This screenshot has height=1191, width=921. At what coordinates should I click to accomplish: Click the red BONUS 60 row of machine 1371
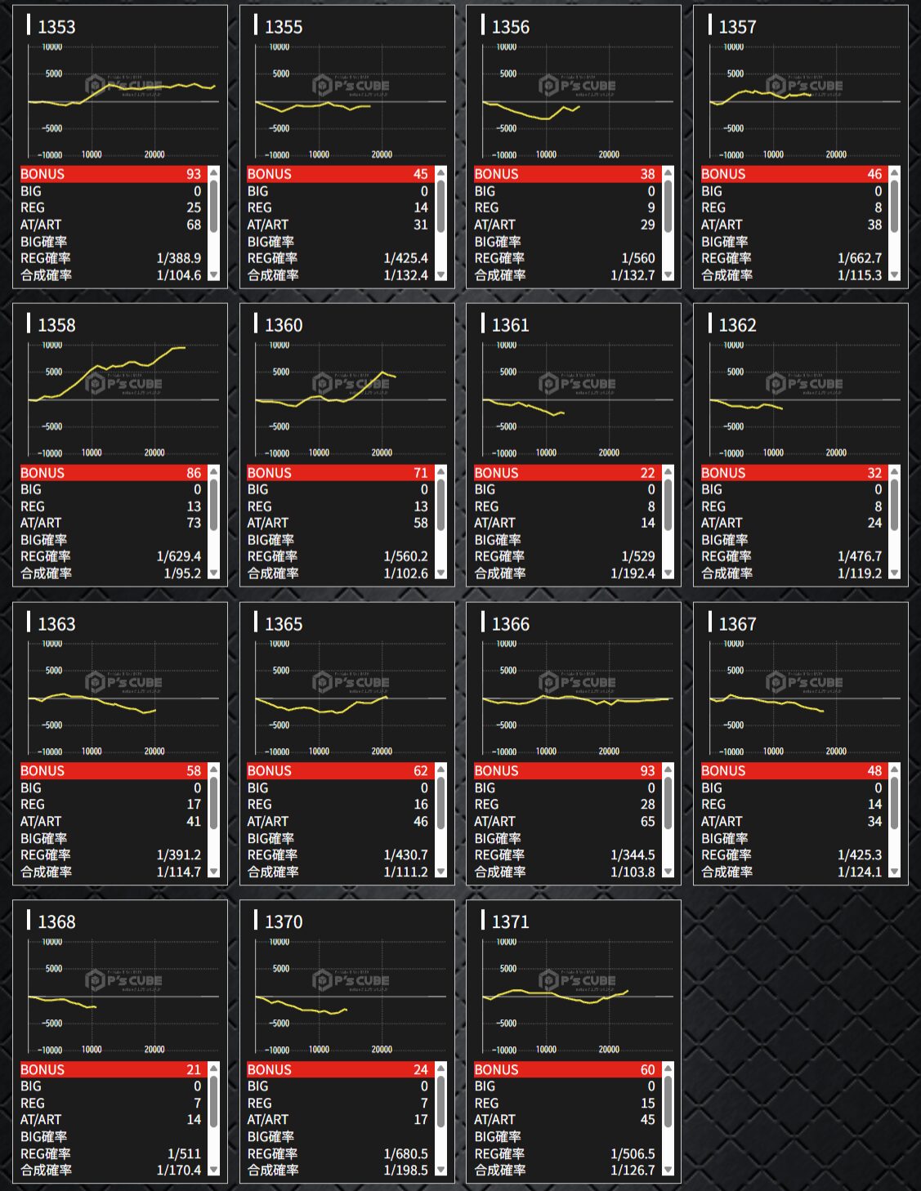tap(565, 1069)
